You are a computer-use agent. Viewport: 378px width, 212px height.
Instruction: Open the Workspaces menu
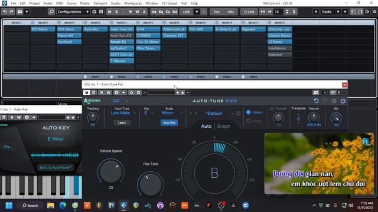(133, 4)
